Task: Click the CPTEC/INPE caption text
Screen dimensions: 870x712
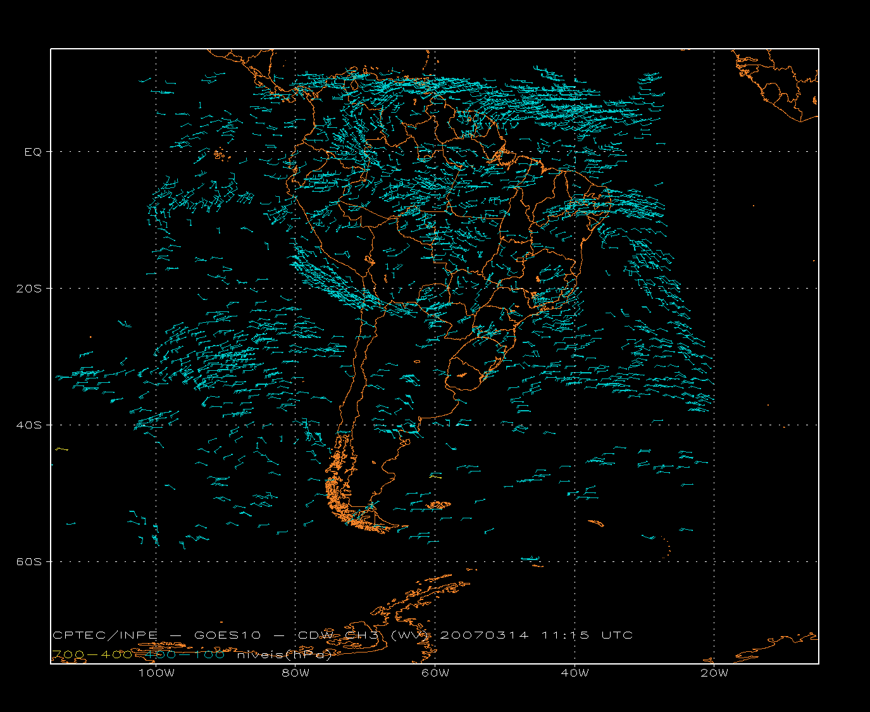Action: point(105,635)
